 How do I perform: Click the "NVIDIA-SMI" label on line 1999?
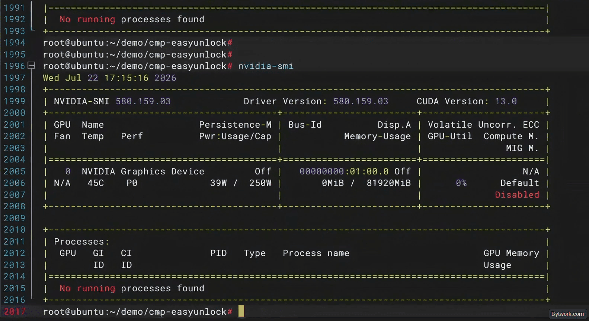(x=81, y=101)
